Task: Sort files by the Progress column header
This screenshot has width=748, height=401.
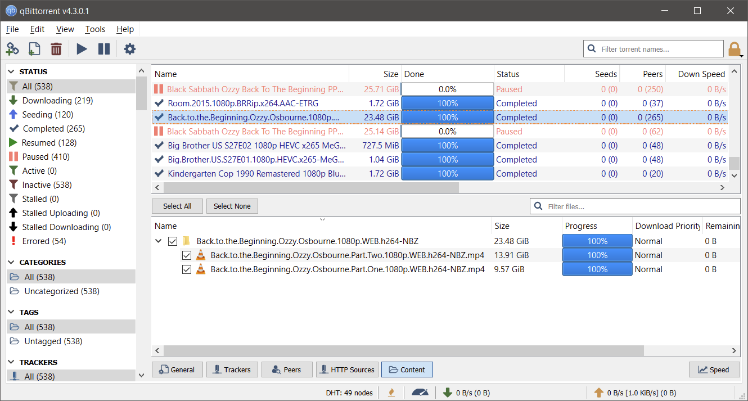Action: click(597, 226)
